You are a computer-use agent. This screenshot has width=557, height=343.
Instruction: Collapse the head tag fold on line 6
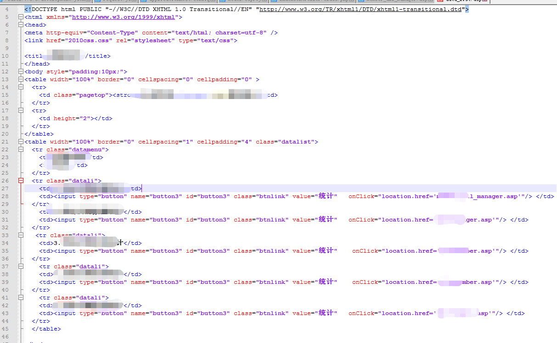point(21,25)
